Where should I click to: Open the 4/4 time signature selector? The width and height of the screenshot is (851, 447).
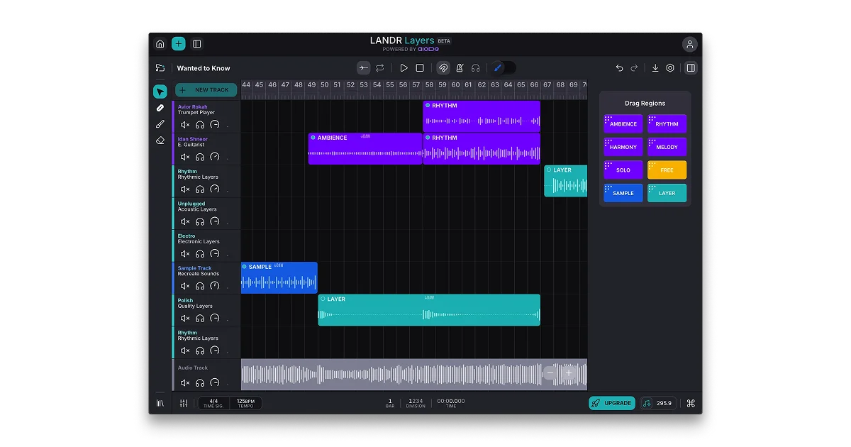pos(213,403)
